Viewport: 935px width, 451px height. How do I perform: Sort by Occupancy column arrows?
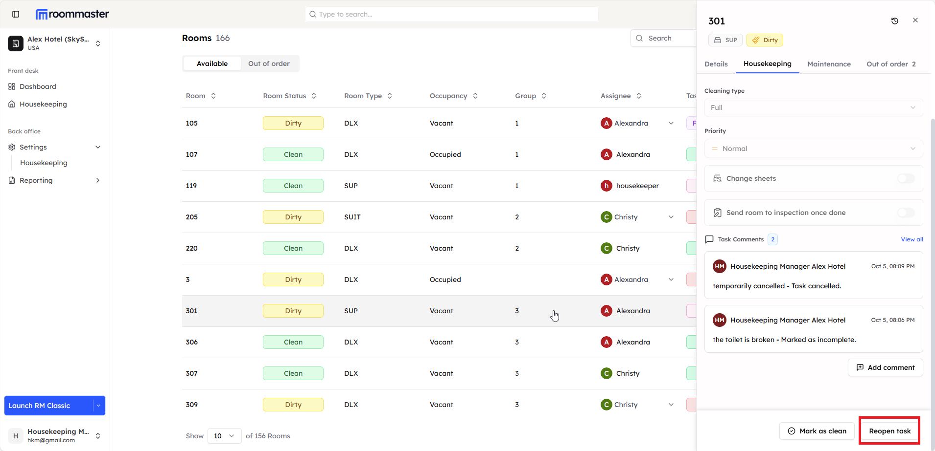[475, 96]
